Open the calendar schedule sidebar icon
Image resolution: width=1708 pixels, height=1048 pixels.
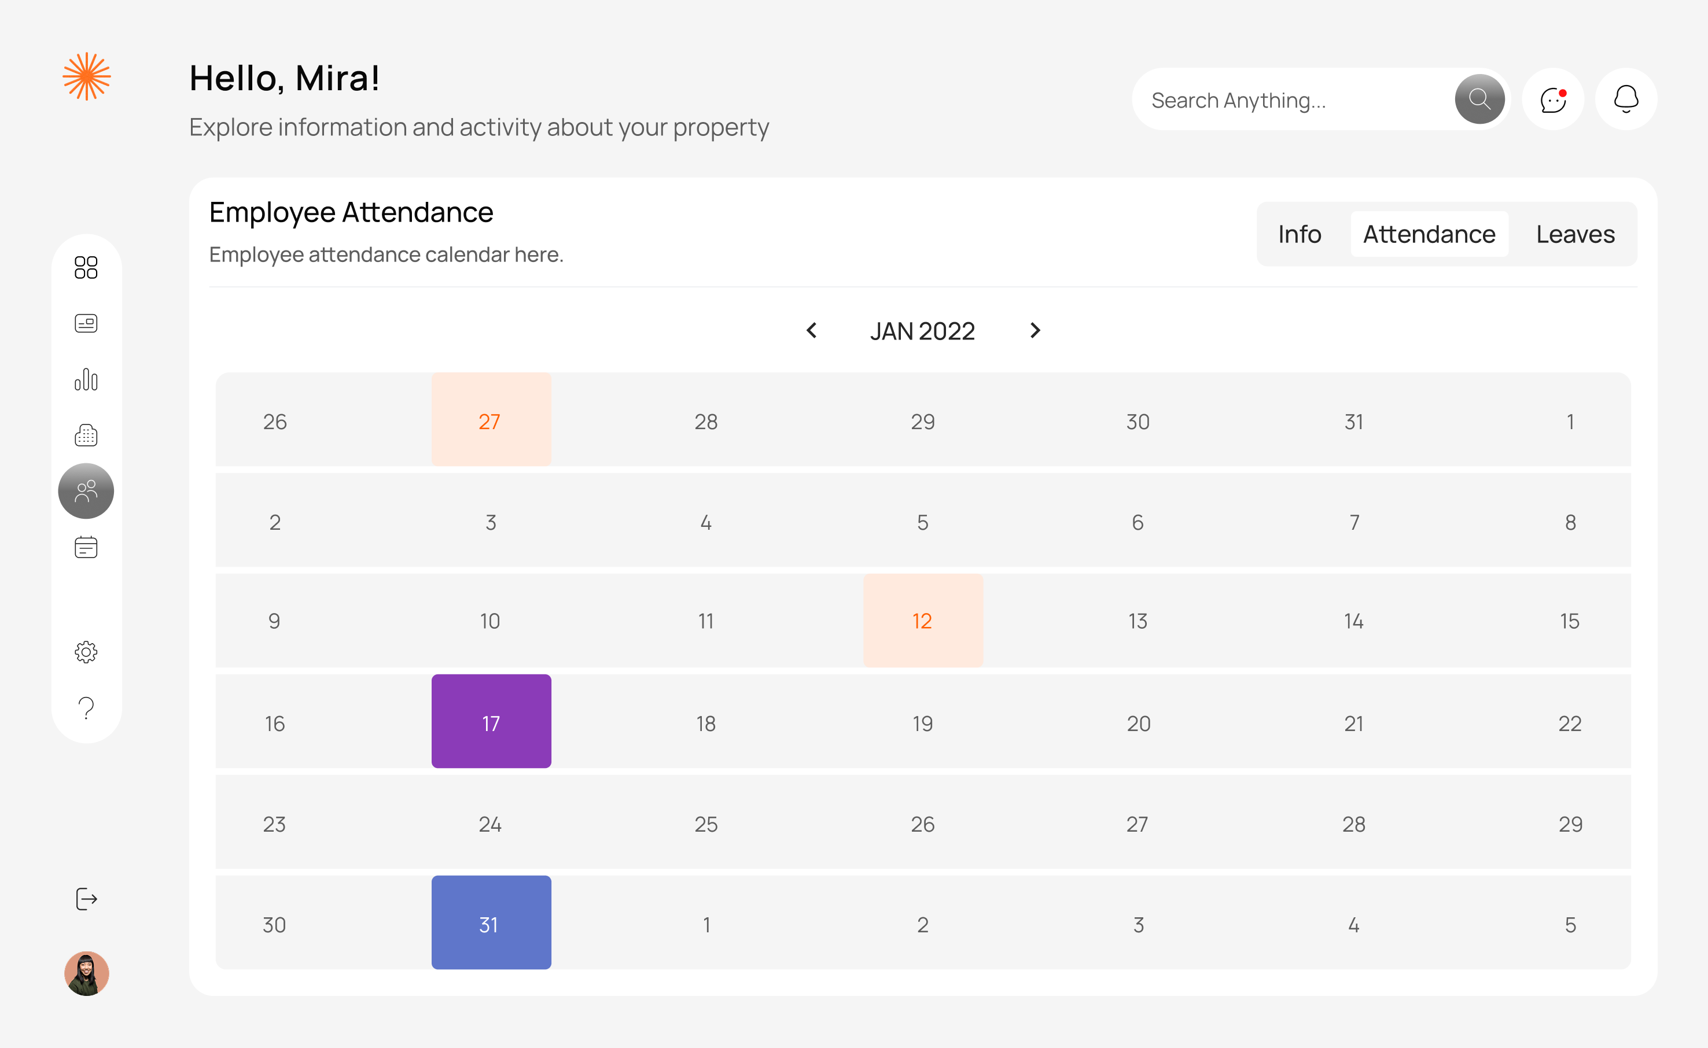[x=86, y=547]
